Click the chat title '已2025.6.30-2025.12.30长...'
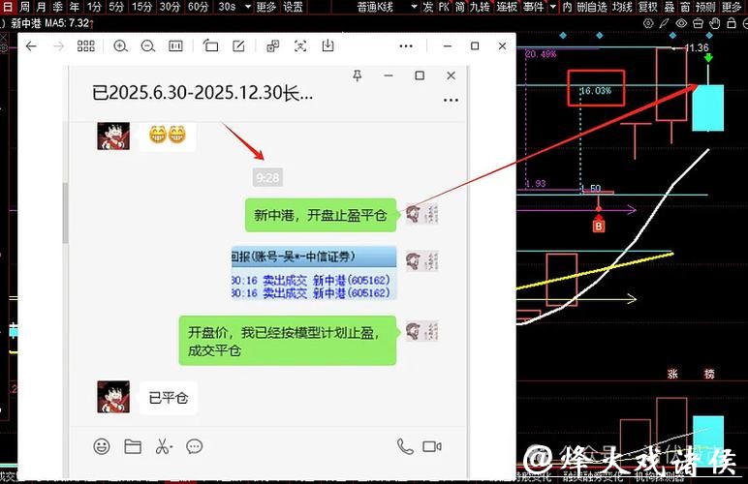This screenshot has width=748, height=484. pyautogui.click(x=203, y=93)
